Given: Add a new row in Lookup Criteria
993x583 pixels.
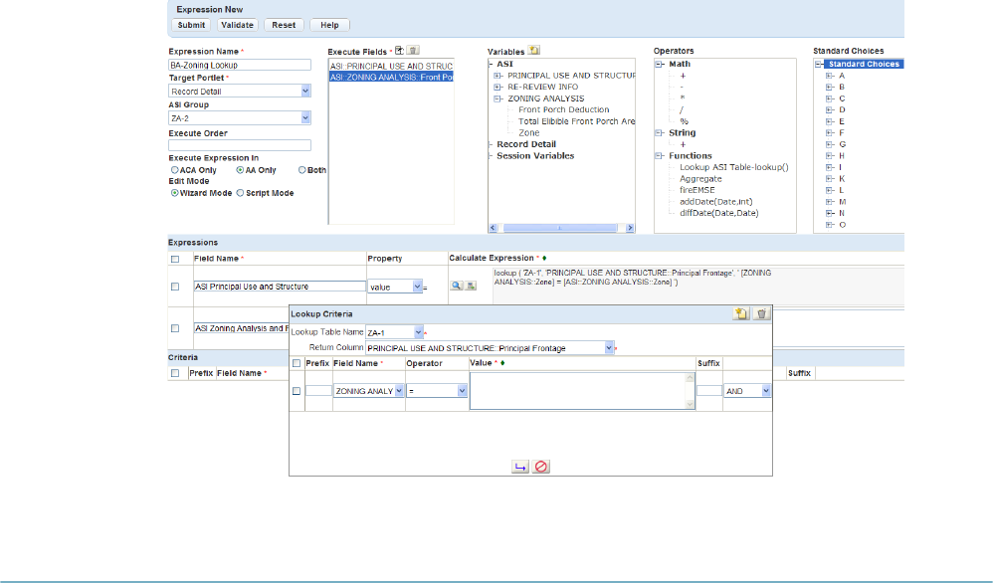Looking at the screenshot, I should (741, 313).
